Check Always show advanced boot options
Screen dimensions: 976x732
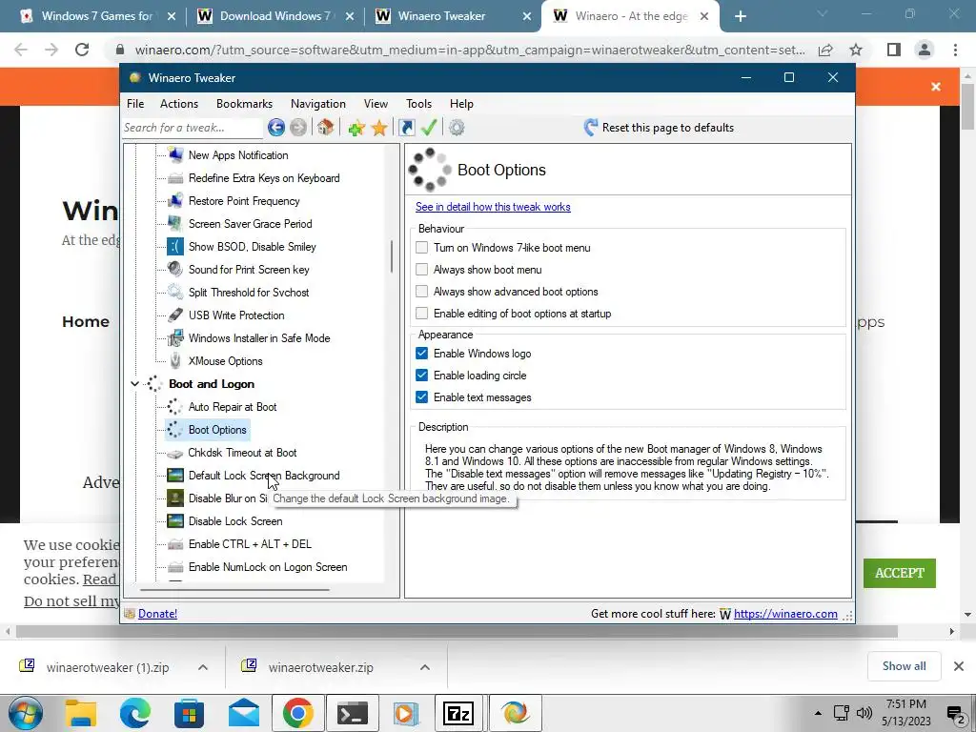pyautogui.click(x=422, y=292)
